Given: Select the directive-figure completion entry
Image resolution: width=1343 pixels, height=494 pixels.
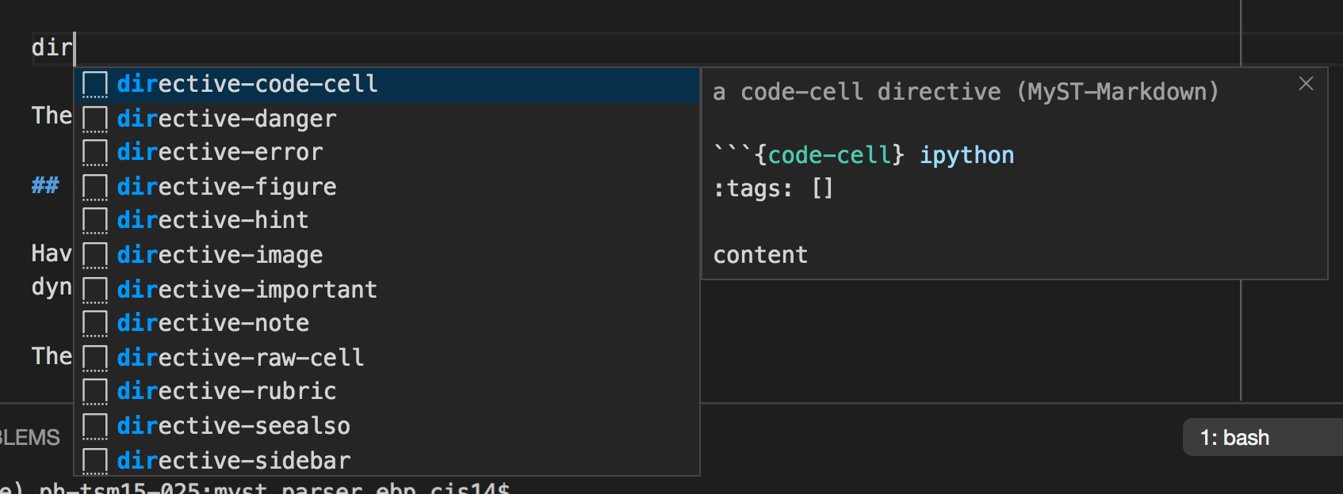Looking at the screenshot, I should click(226, 186).
